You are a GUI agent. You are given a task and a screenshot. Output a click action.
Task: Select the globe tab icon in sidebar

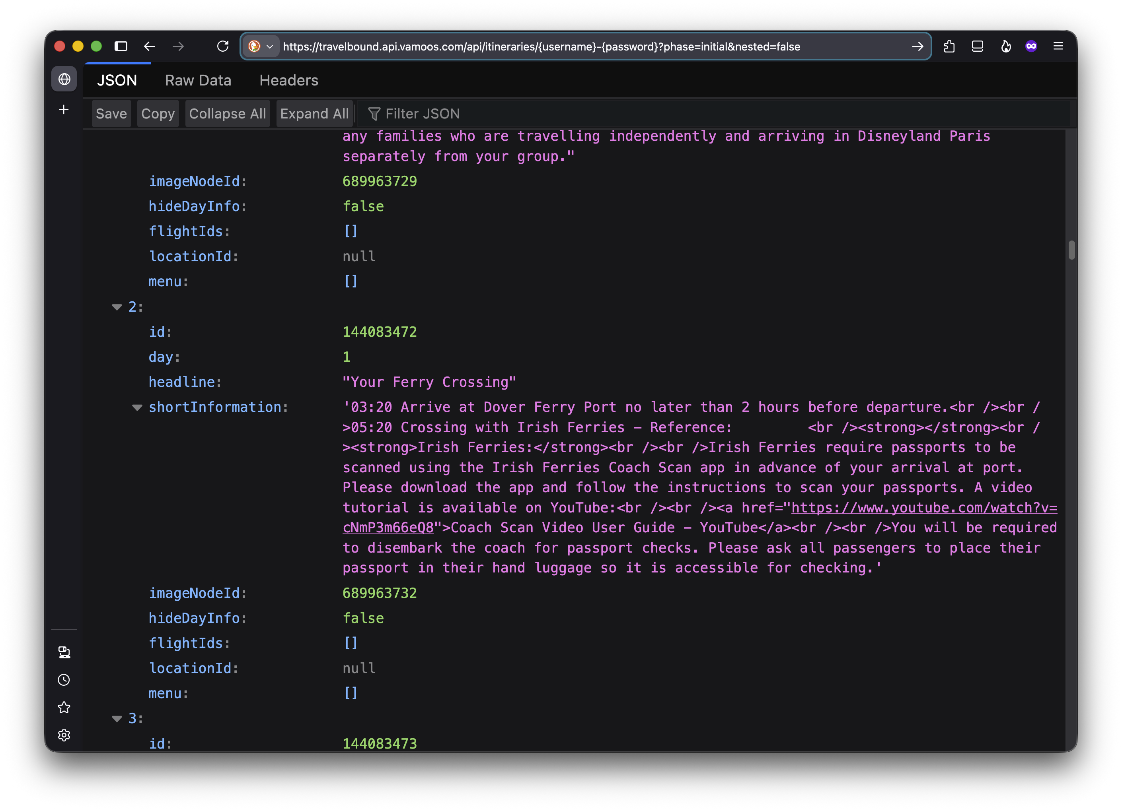pos(64,79)
